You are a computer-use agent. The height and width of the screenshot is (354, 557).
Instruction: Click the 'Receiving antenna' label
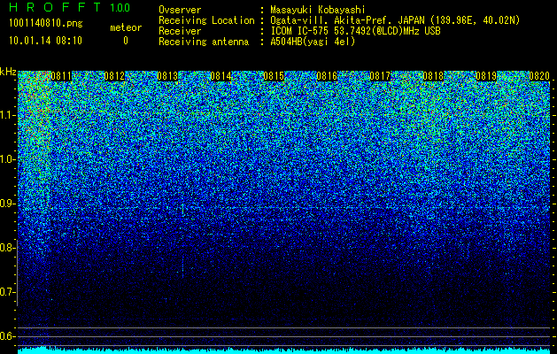point(204,42)
